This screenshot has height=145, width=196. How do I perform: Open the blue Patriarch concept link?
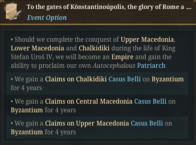[151, 65]
